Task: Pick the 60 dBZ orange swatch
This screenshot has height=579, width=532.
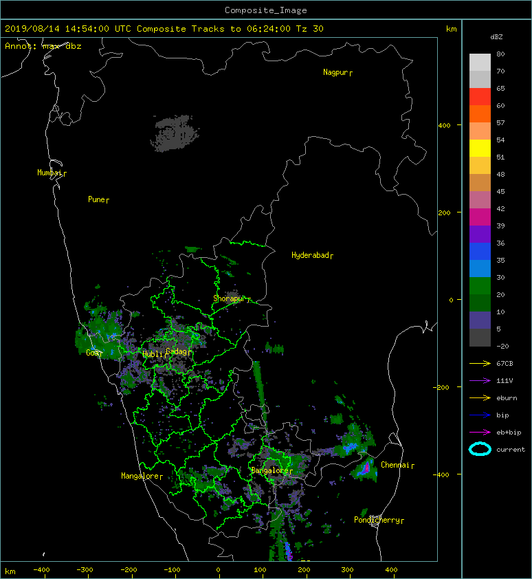Action: pos(480,113)
